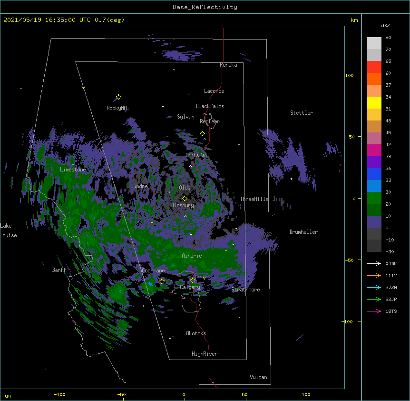Click the Calgary city label
410x401 pixels.
190,287
